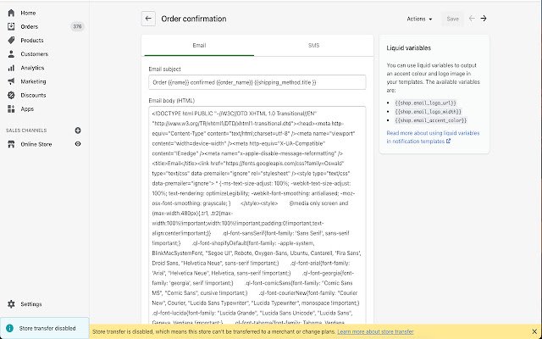Click the Products tag icon
This screenshot has height=339, width=542.
(x=11, y=40)
